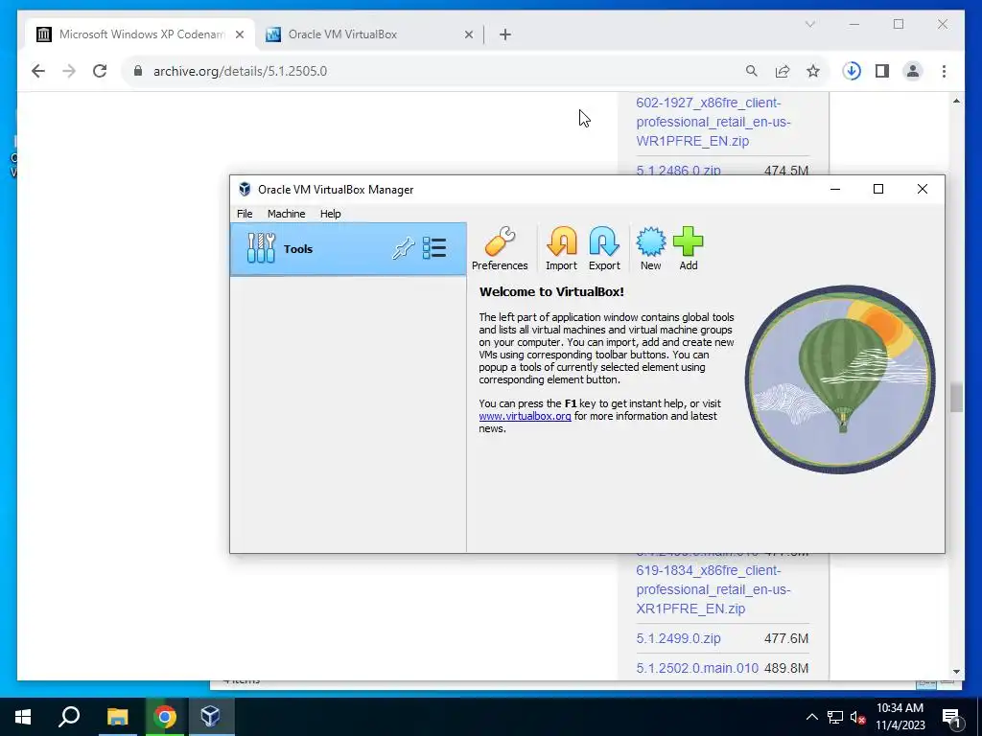Click the VirtualBox taskbar icon
The width and height of the screenshot is (982, 736).
tap(210, 717)
